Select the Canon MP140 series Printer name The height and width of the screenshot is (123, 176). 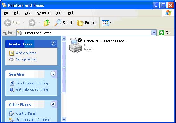coord(105,41)
